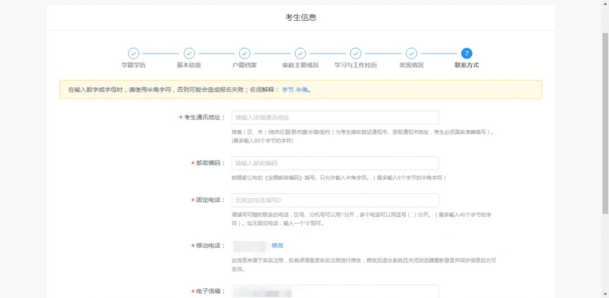Focus the 固定电话 input field

335,200
